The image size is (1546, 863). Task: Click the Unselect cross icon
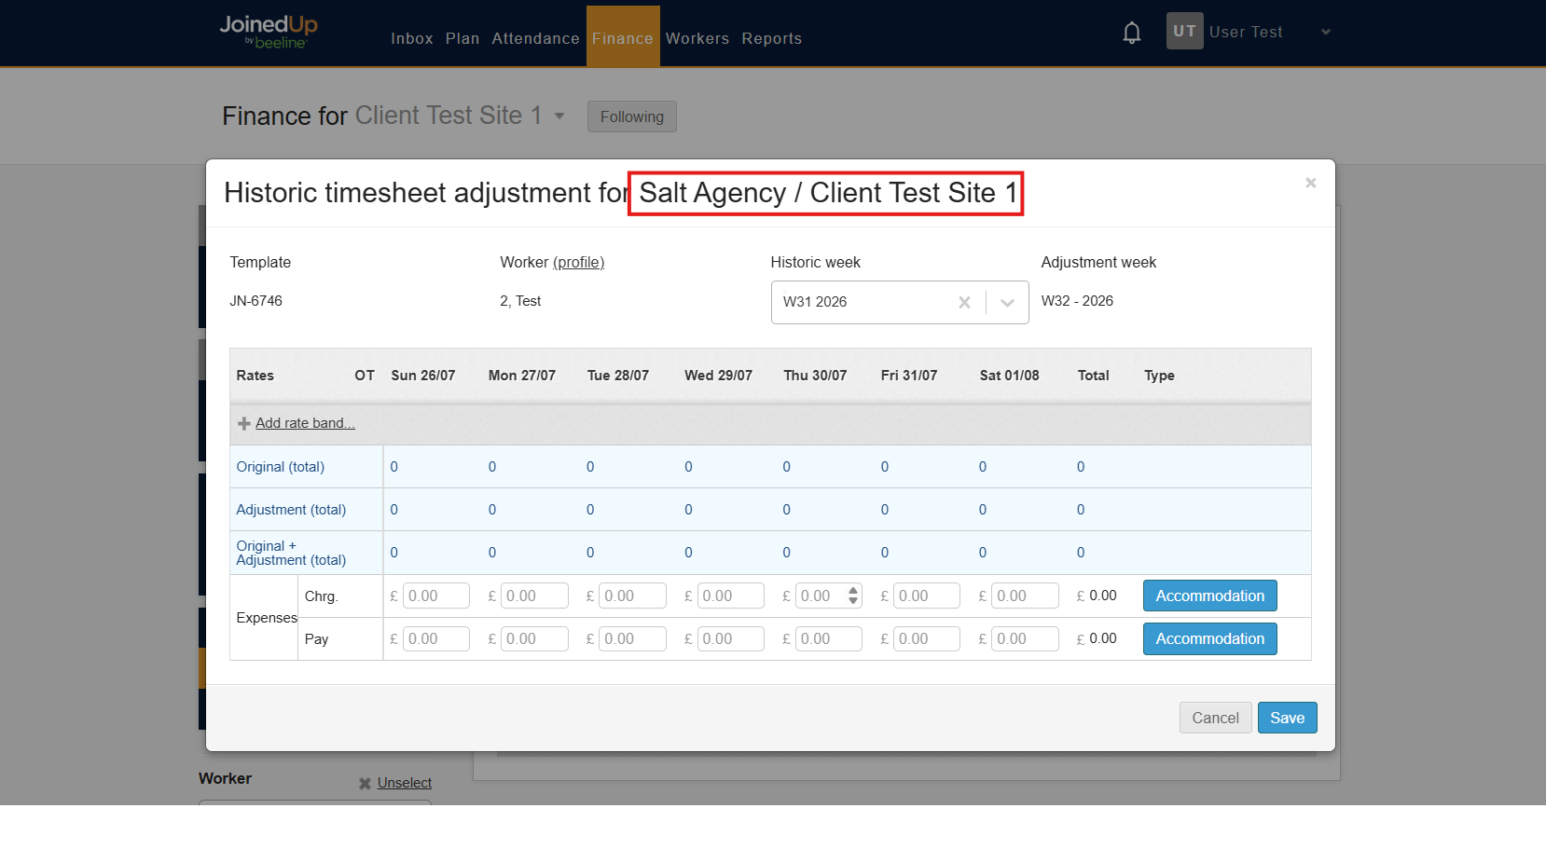[x=365, y=784]
